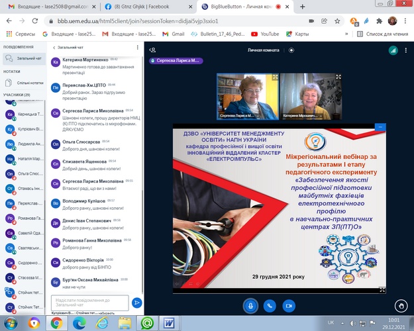Click Катерина Мартиненко chat message
The width and height of the screenshot is (414, 331).
tap(95, 66)
